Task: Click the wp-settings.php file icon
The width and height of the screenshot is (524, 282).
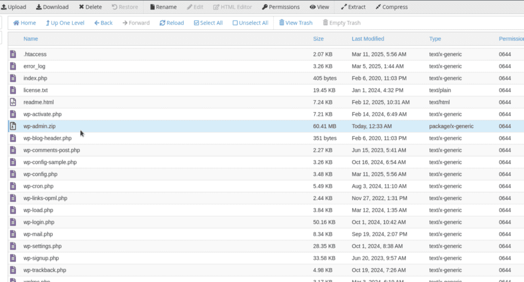Action: (x=13, y=246)
